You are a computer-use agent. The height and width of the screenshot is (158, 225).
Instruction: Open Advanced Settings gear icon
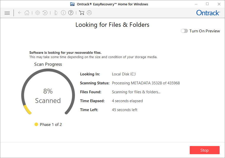point(38,13)
